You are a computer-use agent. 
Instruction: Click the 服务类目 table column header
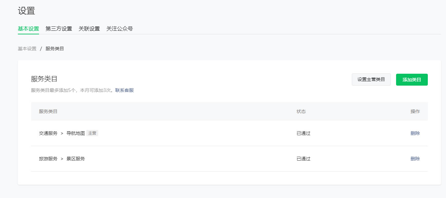(48, 111)
